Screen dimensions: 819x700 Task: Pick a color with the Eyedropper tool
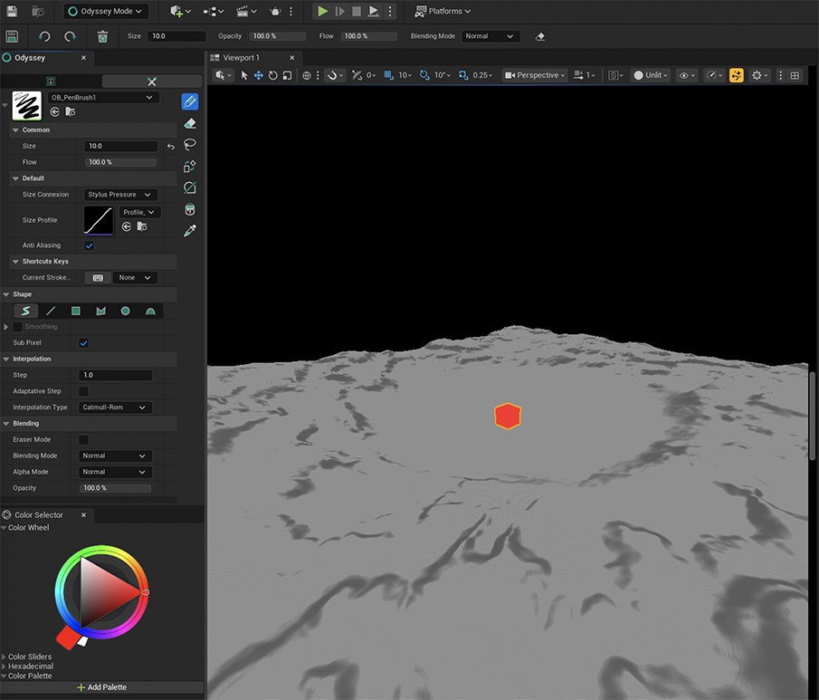click(190, 231)
